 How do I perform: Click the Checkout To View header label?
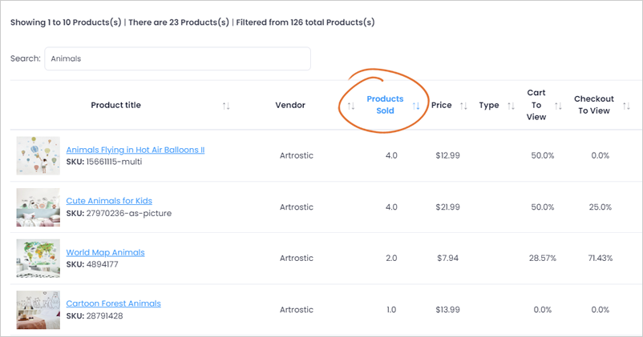(594, 105)
